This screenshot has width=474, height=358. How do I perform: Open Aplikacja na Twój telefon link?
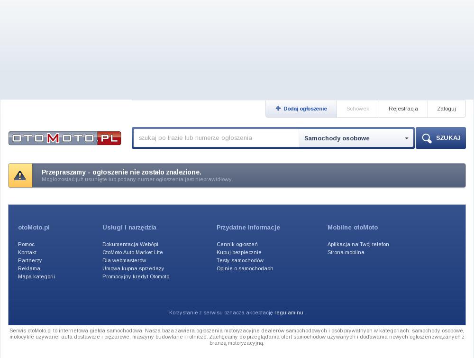click(x=358, y=244)
